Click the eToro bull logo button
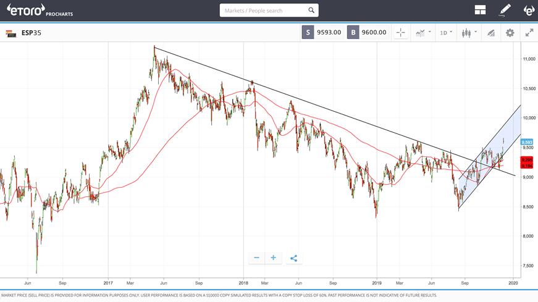The width and height of the screenshot is (538, 302). tap(529, 10)
